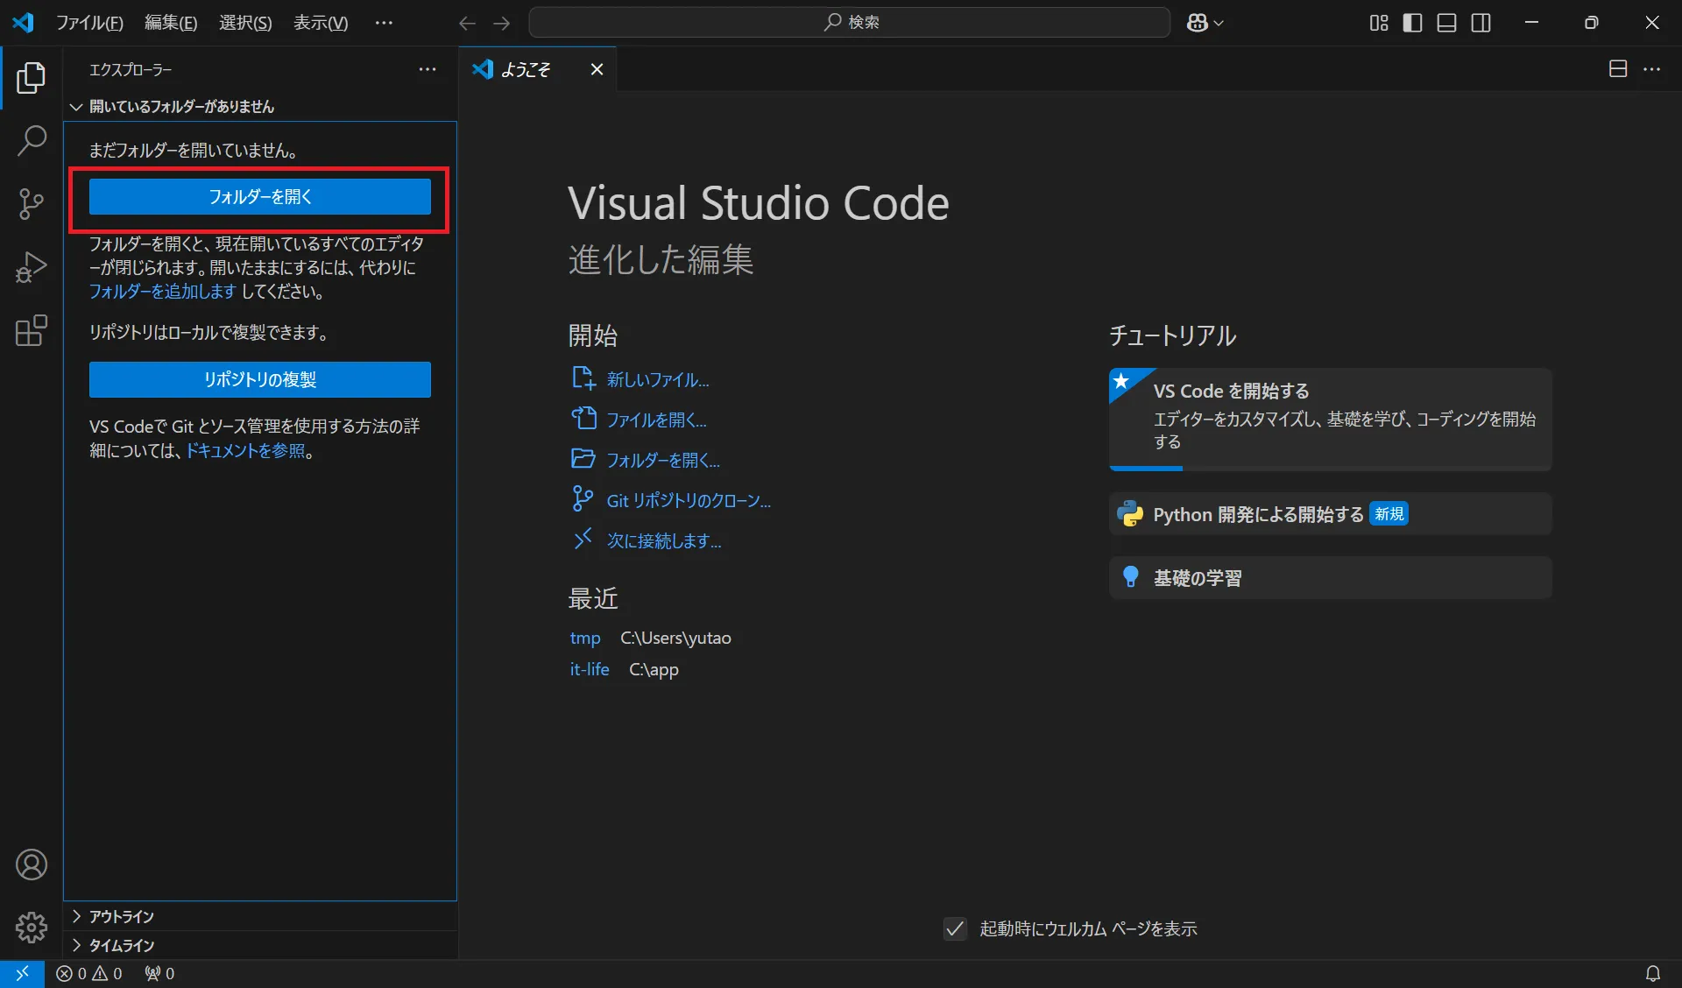
Task: Open editor More Actions ellipsis
Action: point(1652,68)
